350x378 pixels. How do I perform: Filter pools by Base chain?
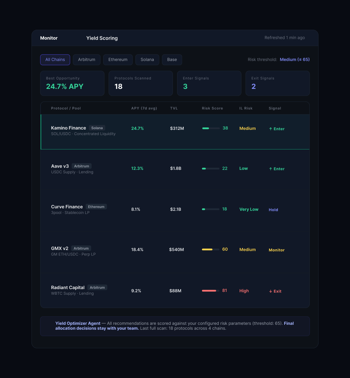tap(172, 59)
